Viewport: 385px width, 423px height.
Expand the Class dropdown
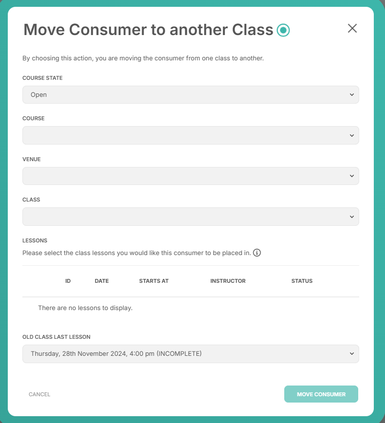point(190,217)
